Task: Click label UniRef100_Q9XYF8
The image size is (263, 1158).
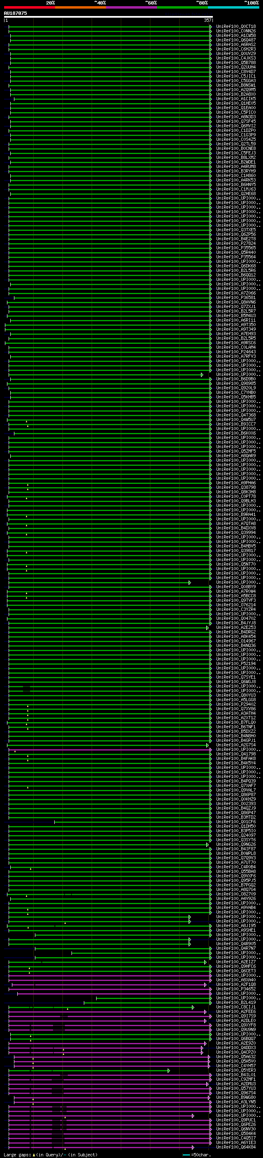Action: [x=236, y=1025]
